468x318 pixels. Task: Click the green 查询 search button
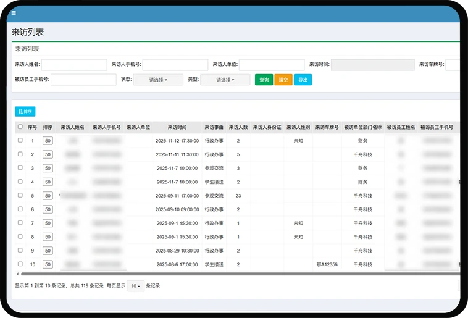point(264,80)
